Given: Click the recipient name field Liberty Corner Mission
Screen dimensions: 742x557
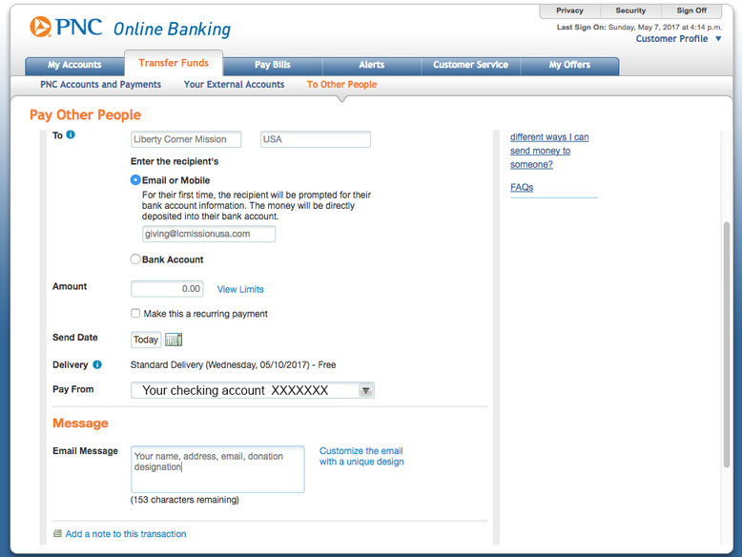Looking at the screenshot, I should click(186, 139).
